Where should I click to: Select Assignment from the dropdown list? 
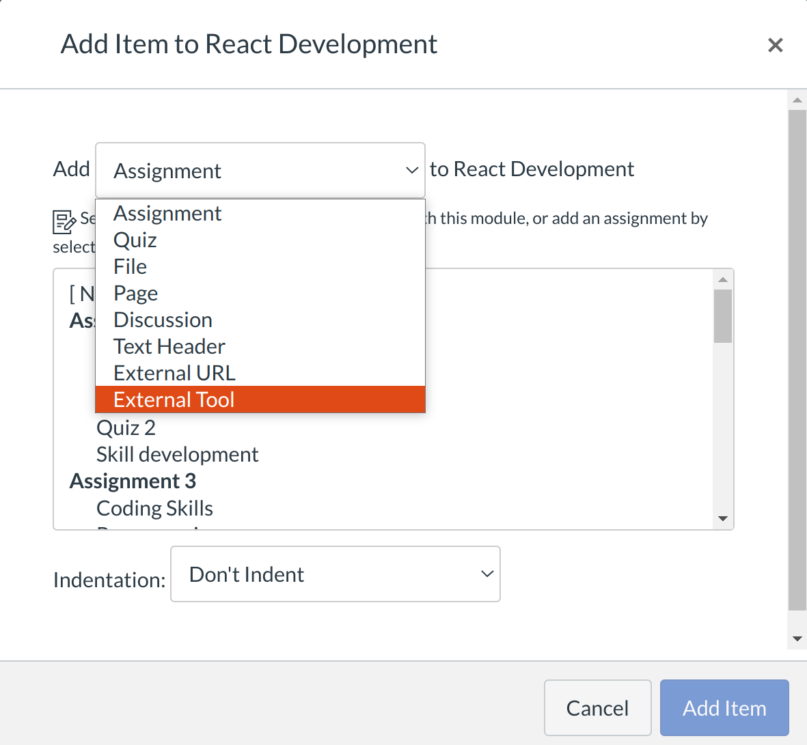tap(167, 214)
